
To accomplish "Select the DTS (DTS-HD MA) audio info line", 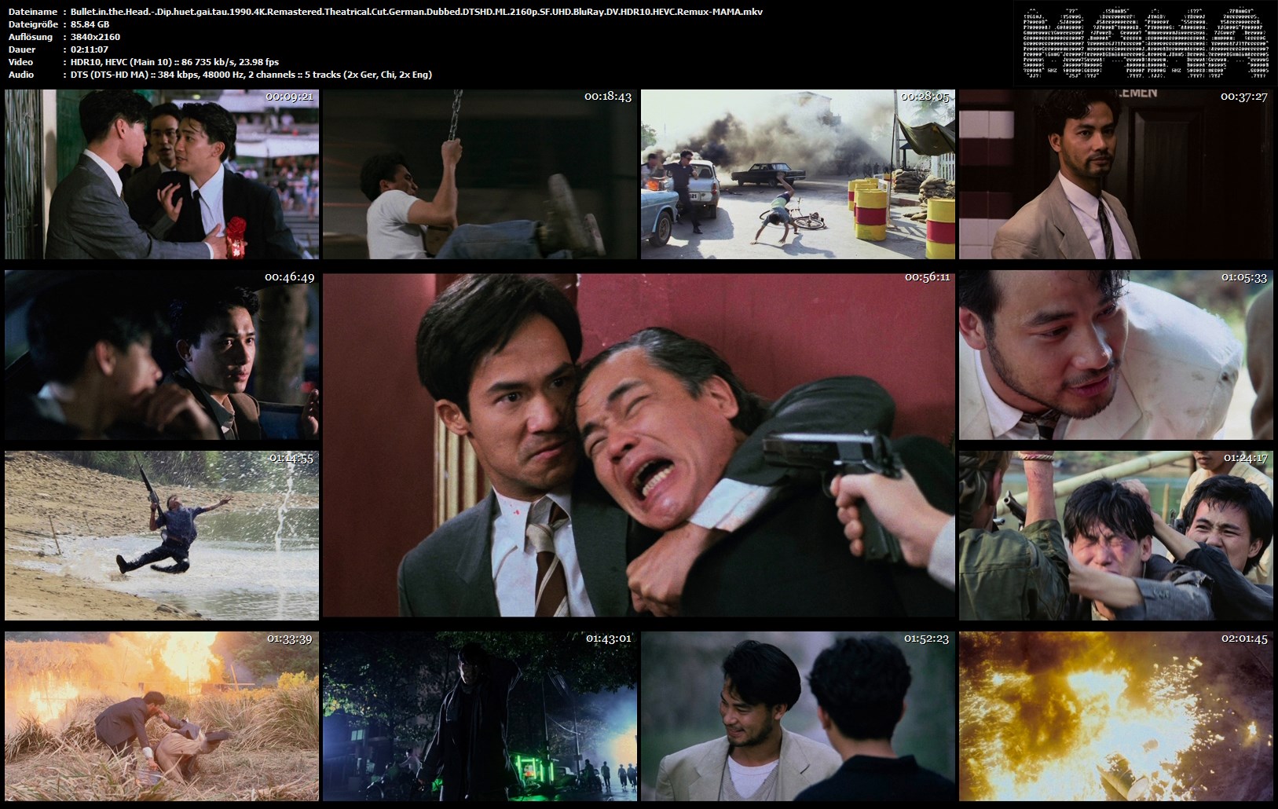I will click(251, 75).
